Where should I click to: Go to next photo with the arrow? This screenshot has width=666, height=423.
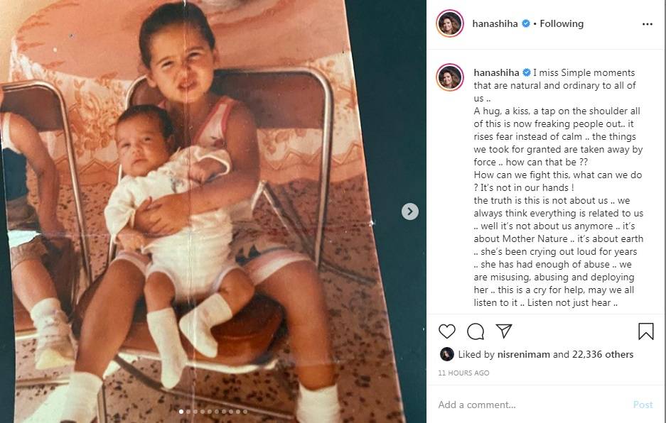click(x=410, y=211)
